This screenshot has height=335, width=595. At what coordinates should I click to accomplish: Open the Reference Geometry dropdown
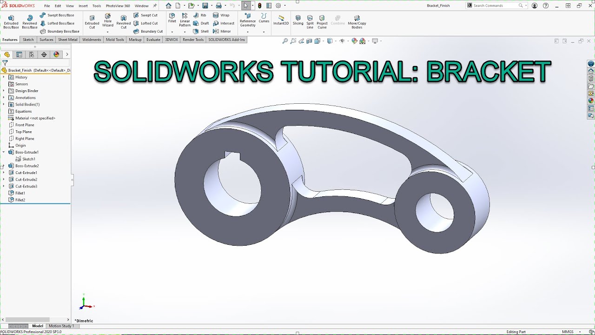(248, 32)
